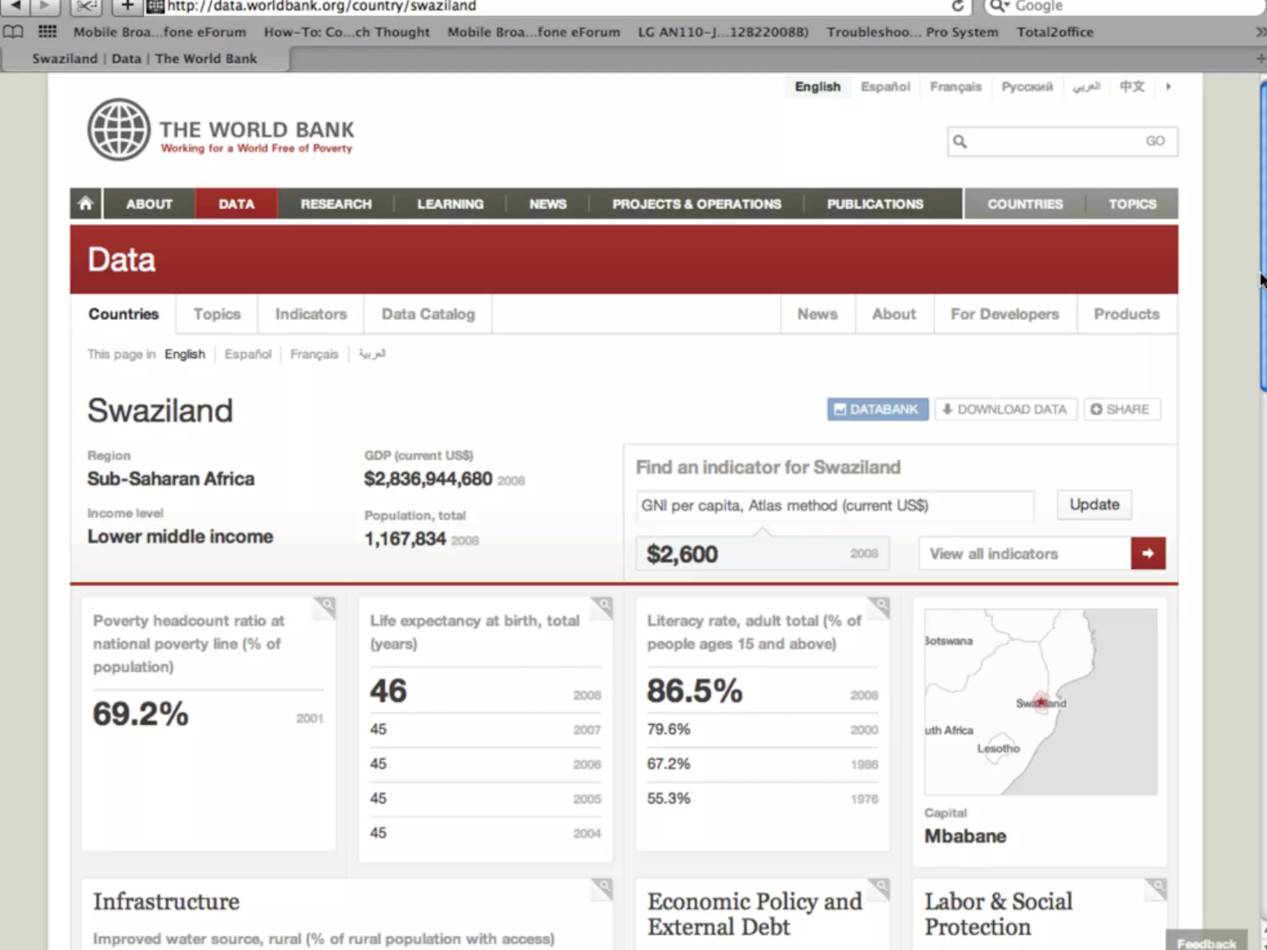Click browser back arrow button
The width and height of the screenshot is (1267, 950).
(15, 6)
